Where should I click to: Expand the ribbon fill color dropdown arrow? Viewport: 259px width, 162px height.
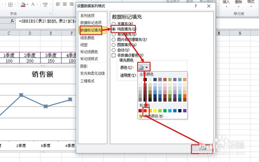tap(27, 4)
